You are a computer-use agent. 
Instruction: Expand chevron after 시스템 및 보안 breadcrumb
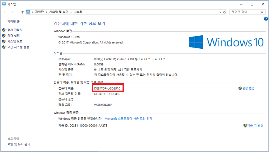[71, 12]
